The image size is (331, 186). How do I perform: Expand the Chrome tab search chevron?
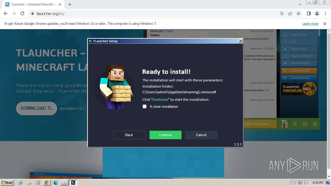[300, 4]
